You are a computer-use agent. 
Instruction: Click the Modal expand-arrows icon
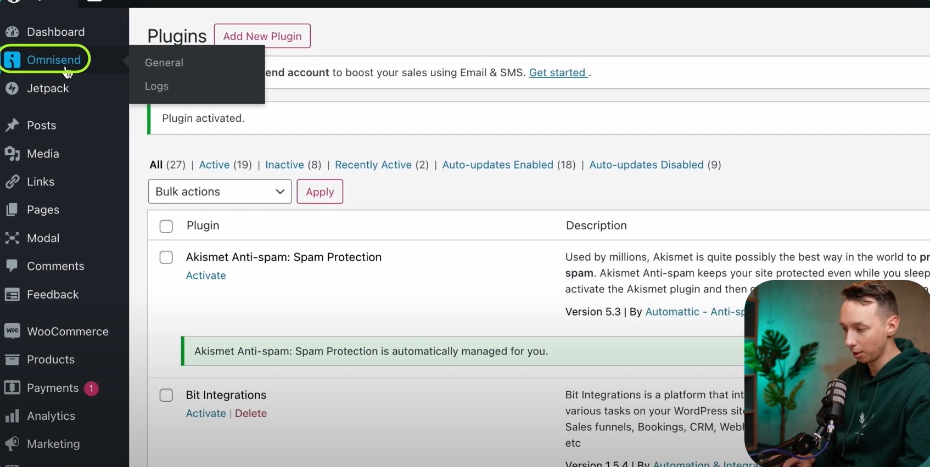(x=12, y=238)
